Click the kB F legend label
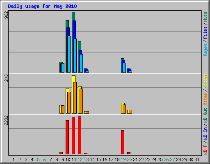Image resolution: width=210 pixels, height=164 pixels. click(205, 150)
